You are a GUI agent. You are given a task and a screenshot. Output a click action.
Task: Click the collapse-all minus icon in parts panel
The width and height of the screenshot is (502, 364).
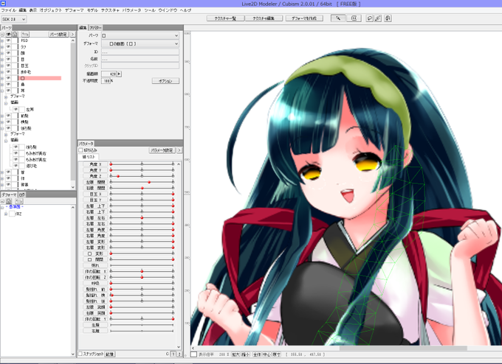pyautogui.click(x=2, y=34)
